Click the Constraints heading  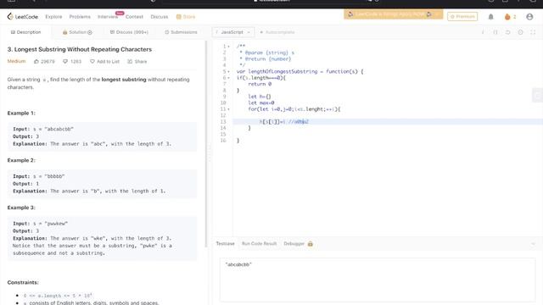(x=23, y=282)
